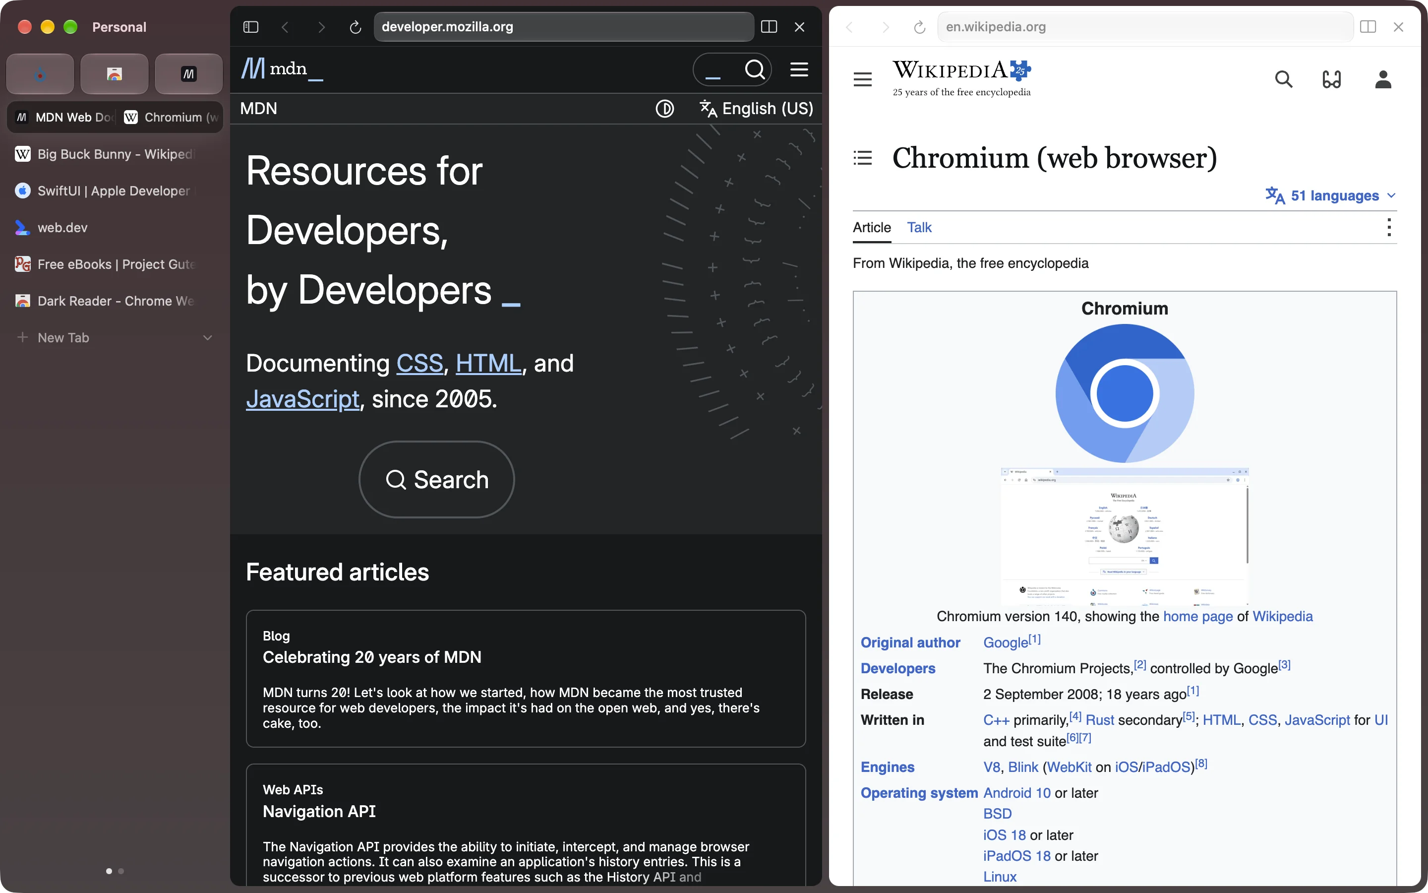Image resolution: width=1428 pixels, height=893 pixels.
Task: Reload the developer.mozilla.org page
Action: click(355, 27)
